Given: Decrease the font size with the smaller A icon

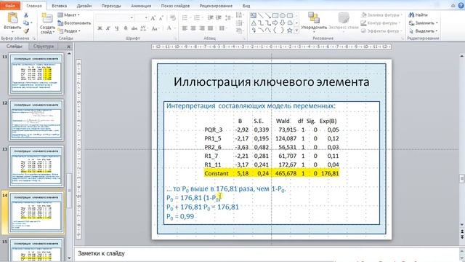Looking at the screenshot, I should 161,18.
